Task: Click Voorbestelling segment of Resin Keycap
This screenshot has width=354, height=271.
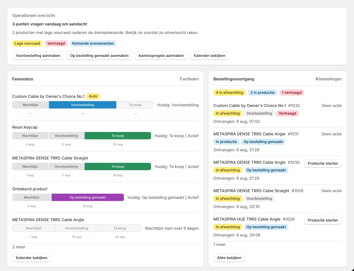Action: (66, 136)
